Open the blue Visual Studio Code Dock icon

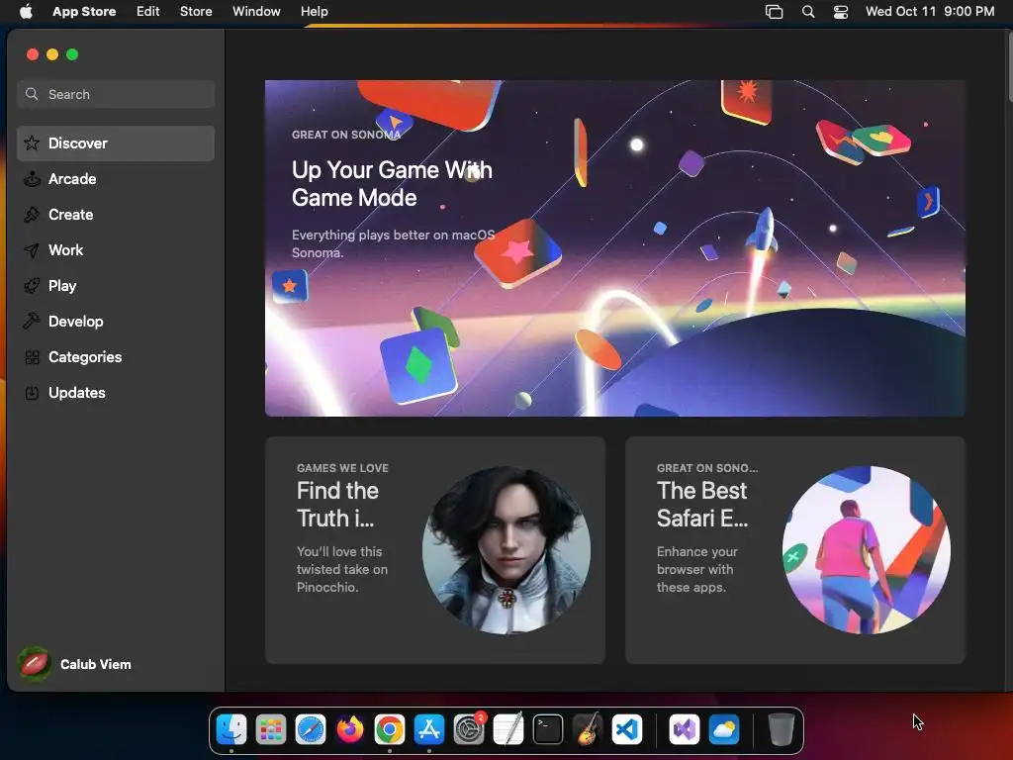pyautogui.click(x=626, y=729)
